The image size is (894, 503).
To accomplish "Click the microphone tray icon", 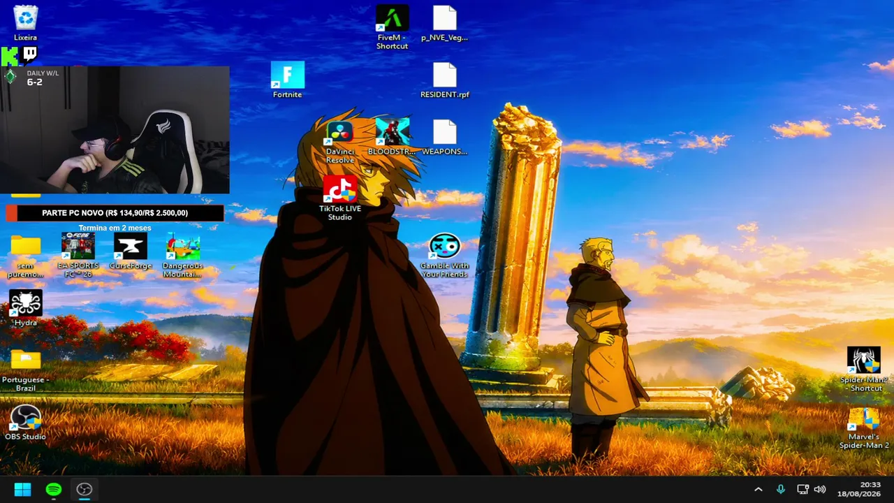I will click(781, 490).
